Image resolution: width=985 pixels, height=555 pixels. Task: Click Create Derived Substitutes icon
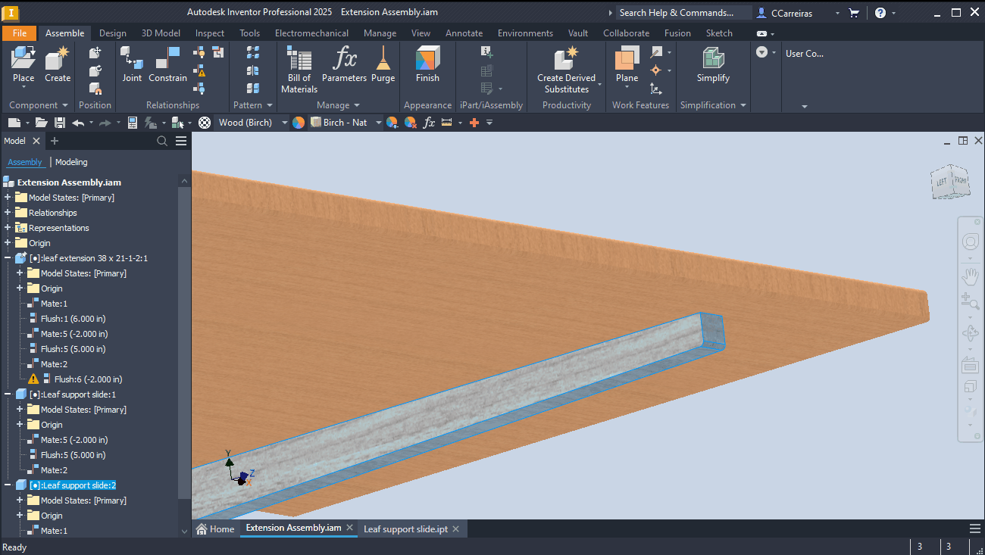(x=566, y=59)
